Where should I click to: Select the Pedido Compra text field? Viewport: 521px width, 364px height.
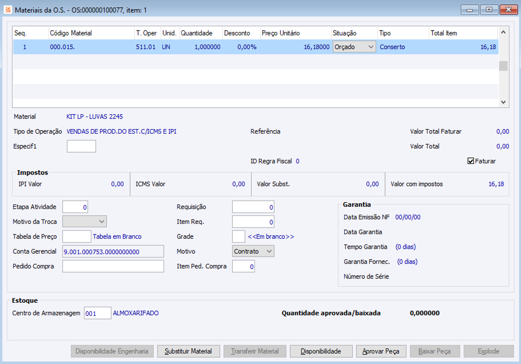pyautogui.click(x=113, y=266)
